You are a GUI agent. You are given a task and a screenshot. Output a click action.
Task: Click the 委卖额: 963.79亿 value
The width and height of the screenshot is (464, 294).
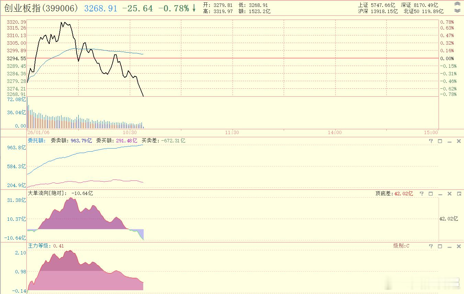pos(71,141)
